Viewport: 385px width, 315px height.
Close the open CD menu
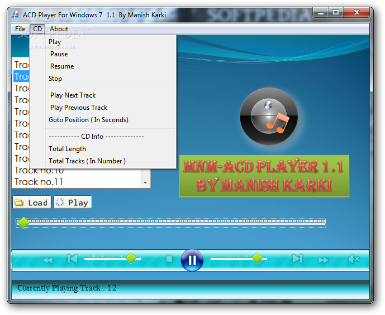point(37,29)
